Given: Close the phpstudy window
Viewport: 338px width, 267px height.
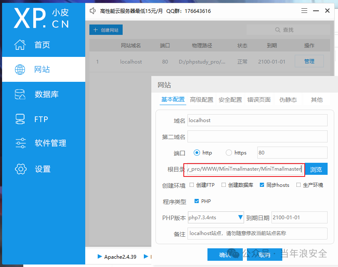Looking at the screenshot, I should pos(327,10).
